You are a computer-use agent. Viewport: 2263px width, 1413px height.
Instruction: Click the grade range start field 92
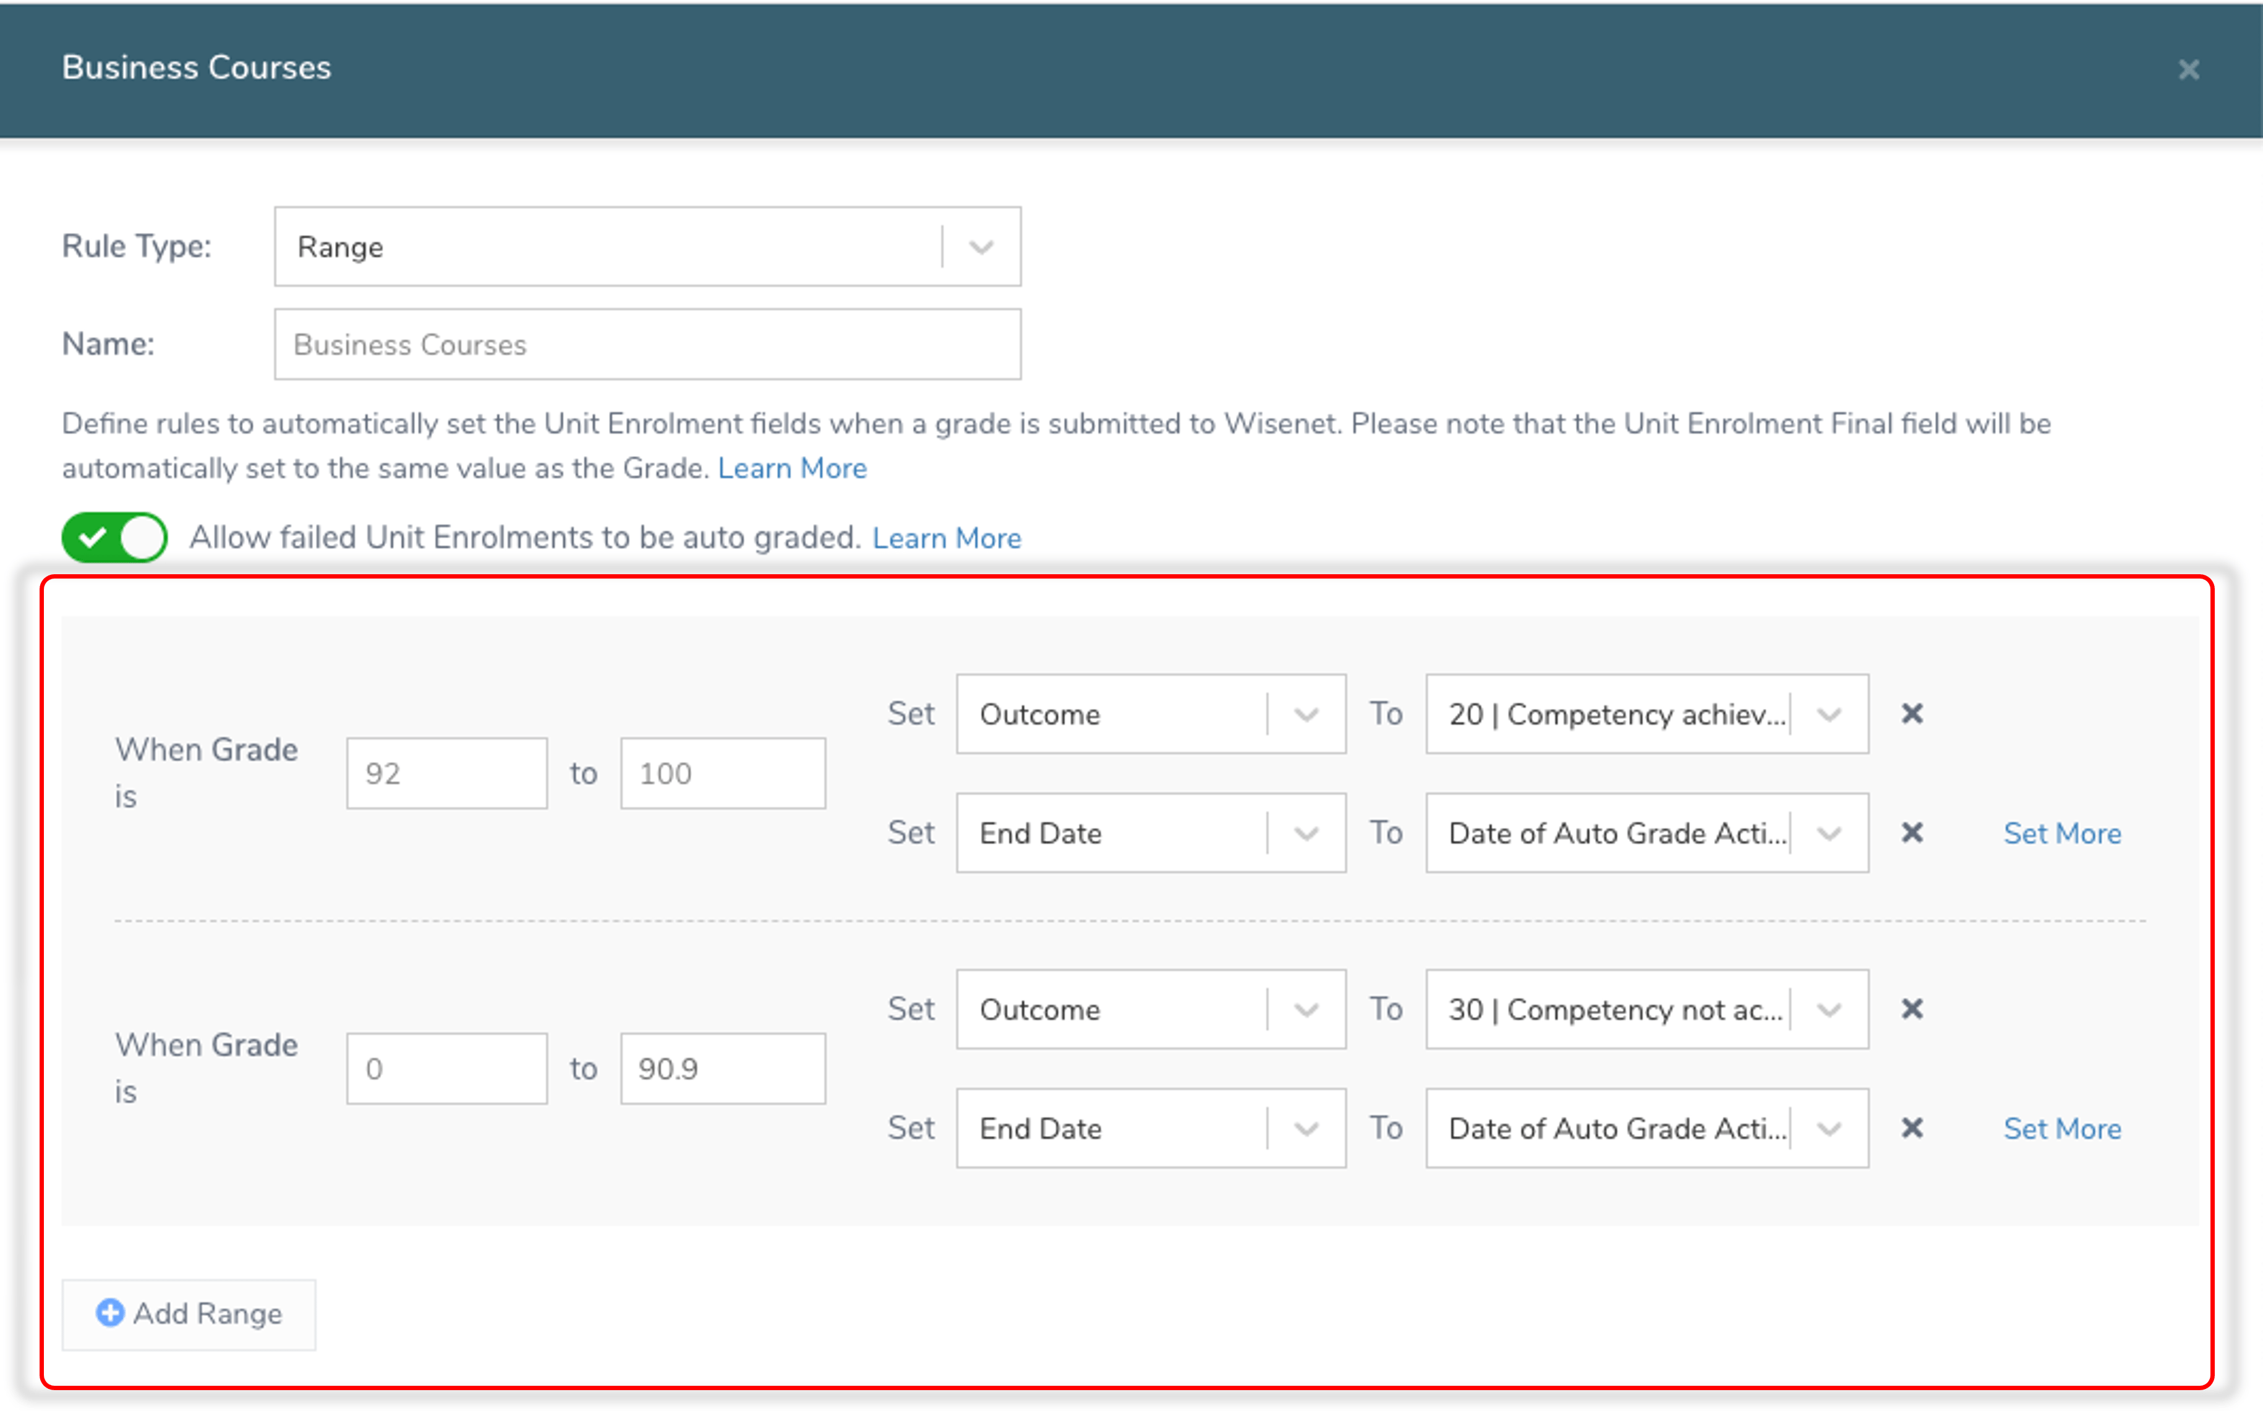pyautogui.click(x=447, y=773)
